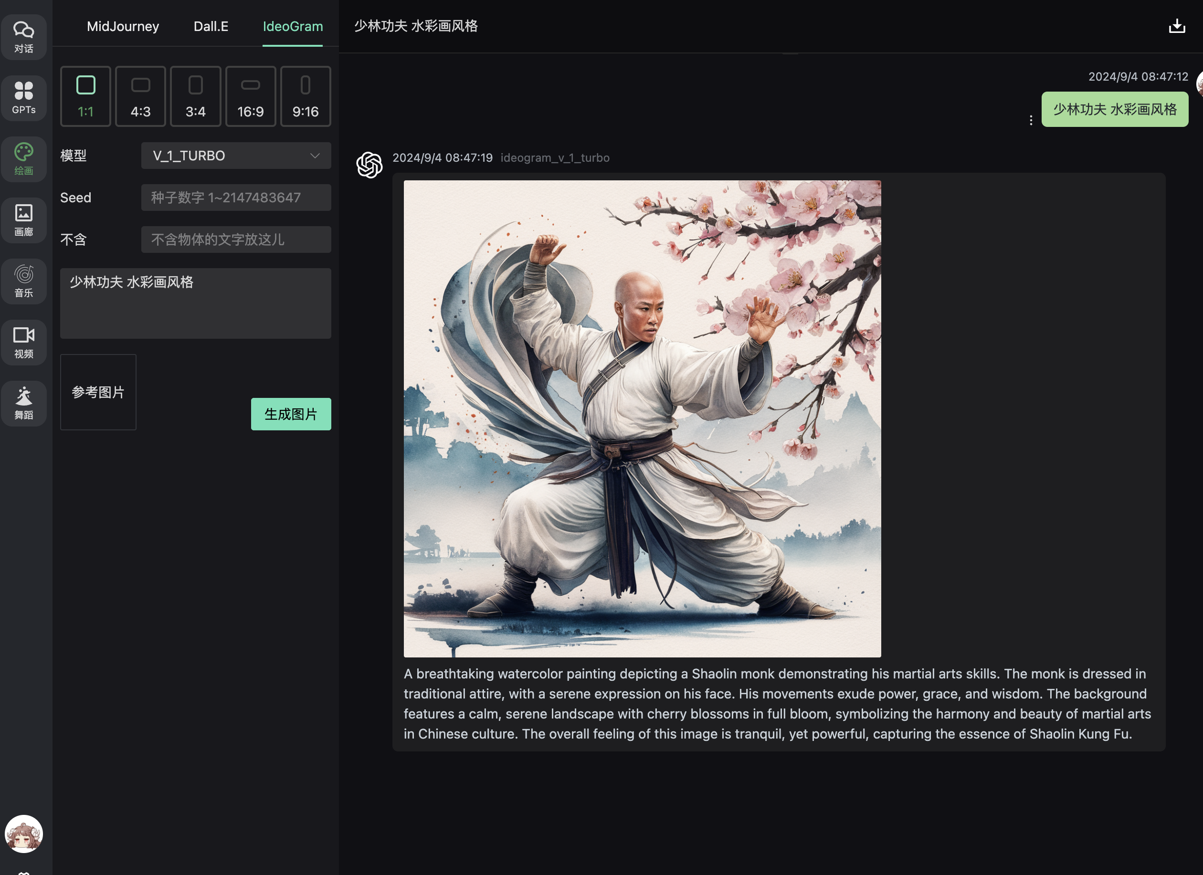Image resolution: width=1203 pixels, height=875 pixels.
Task: Open the 画廊 gallery icon
Action: pyautogui.click(x=23, y=220)
